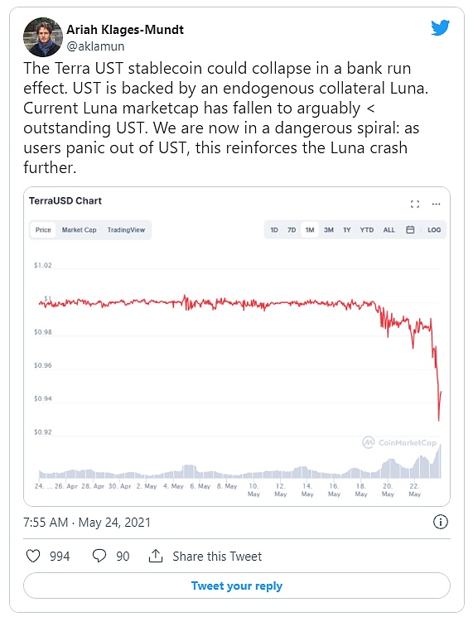The width and height of the screenshot is (473, 617).
Task: Set chart range to 7D
Action: 292,229
